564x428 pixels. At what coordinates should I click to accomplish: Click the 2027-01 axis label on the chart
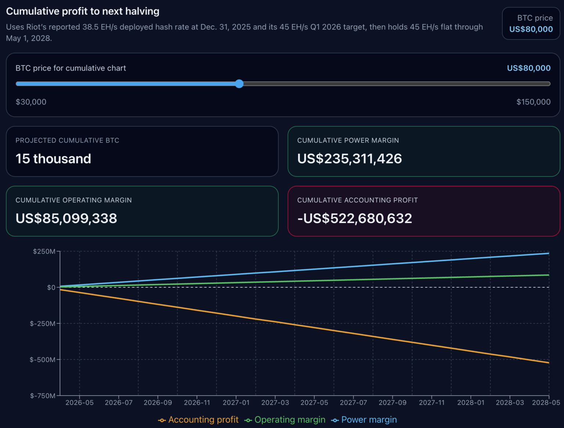click(236, 402)
